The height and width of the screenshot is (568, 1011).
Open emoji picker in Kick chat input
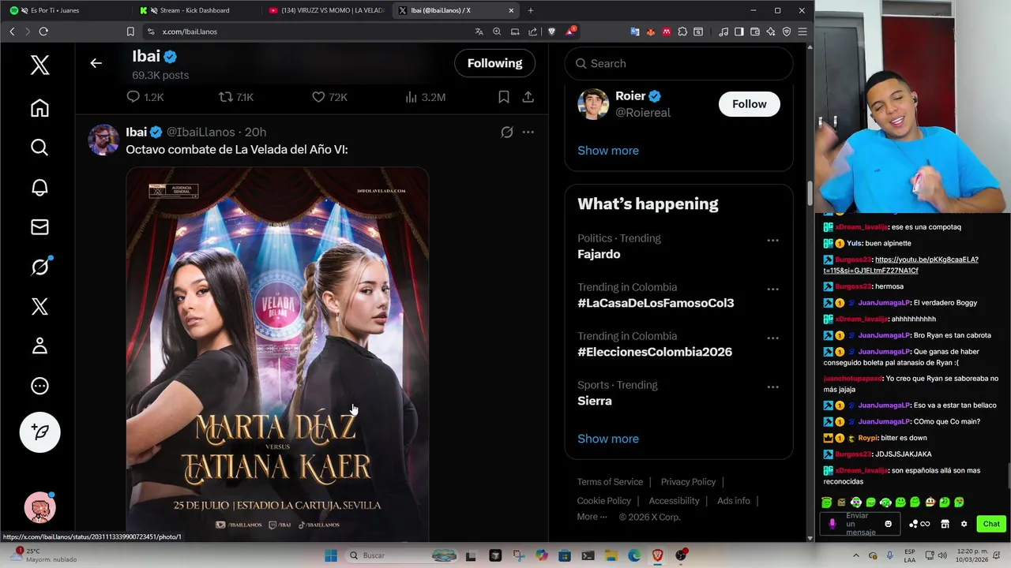[x=888, y=524]
